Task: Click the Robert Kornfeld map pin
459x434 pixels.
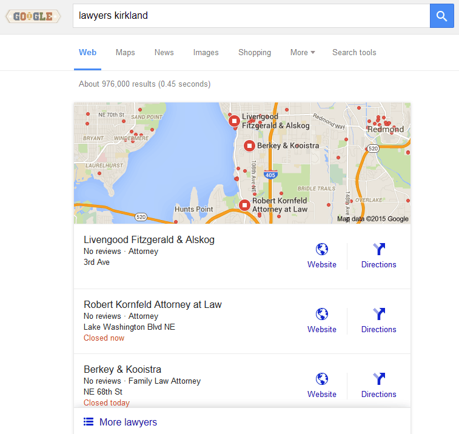Action: click(244, 205)
